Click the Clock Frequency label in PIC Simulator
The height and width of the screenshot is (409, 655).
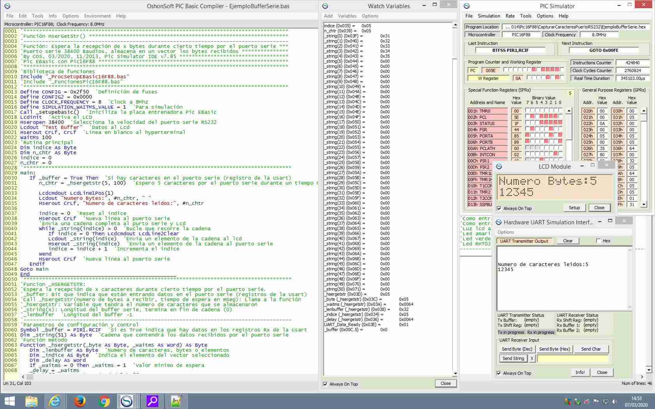coord(560,35)
